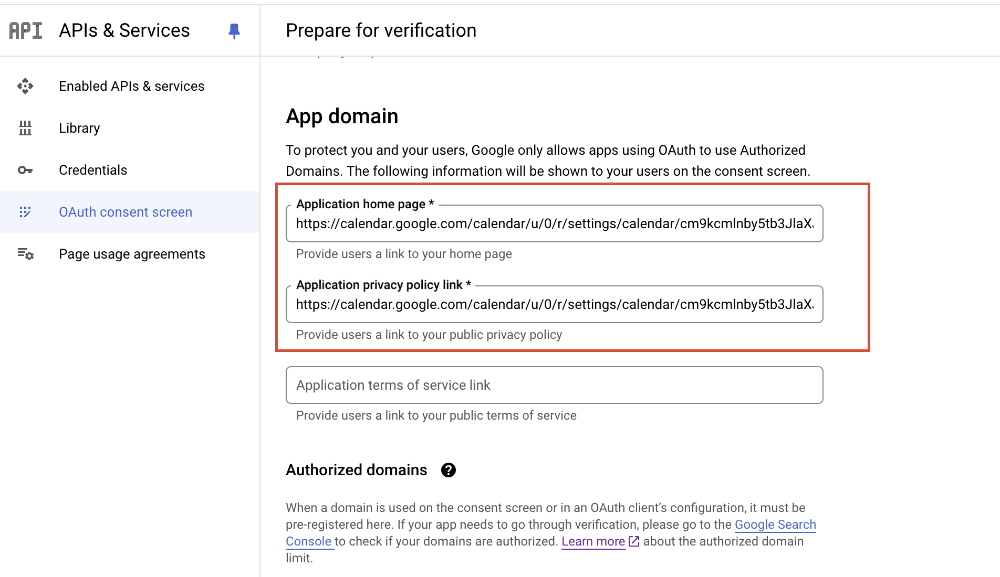This screenshot has width=1000, height=577.
Task: Click 'Provide users a link to your public privacy policy'
Action: [429, 335]
